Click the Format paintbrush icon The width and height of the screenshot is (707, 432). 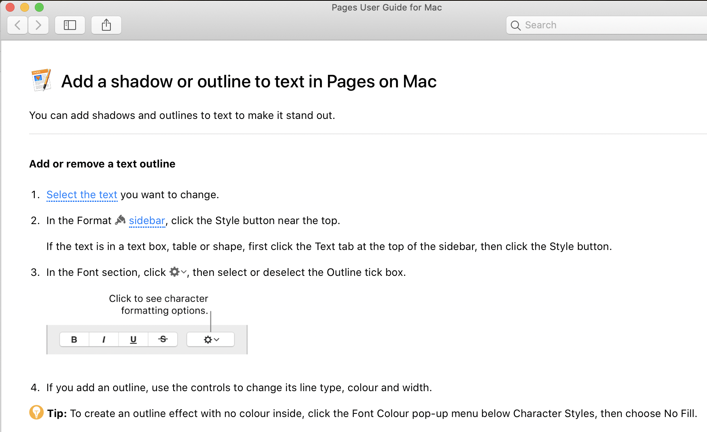pyautogui.click(x=120, y=220)
